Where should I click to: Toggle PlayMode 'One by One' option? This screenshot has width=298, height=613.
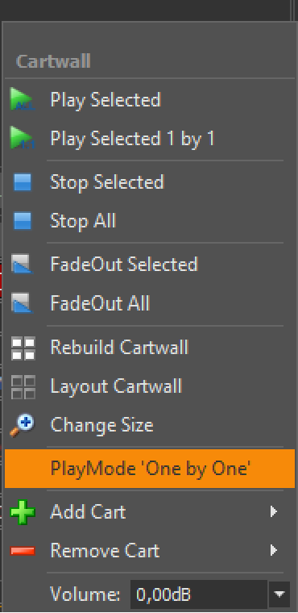[150, 469]
